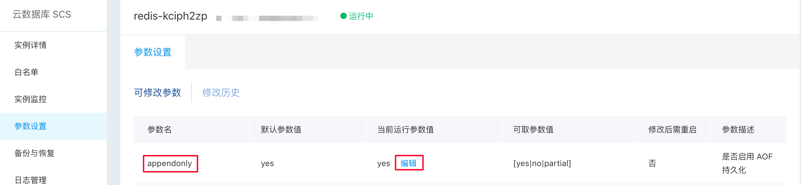Click the 修改后需重启 column header
This screenshot has height=185, width=801.
point(673,130)
